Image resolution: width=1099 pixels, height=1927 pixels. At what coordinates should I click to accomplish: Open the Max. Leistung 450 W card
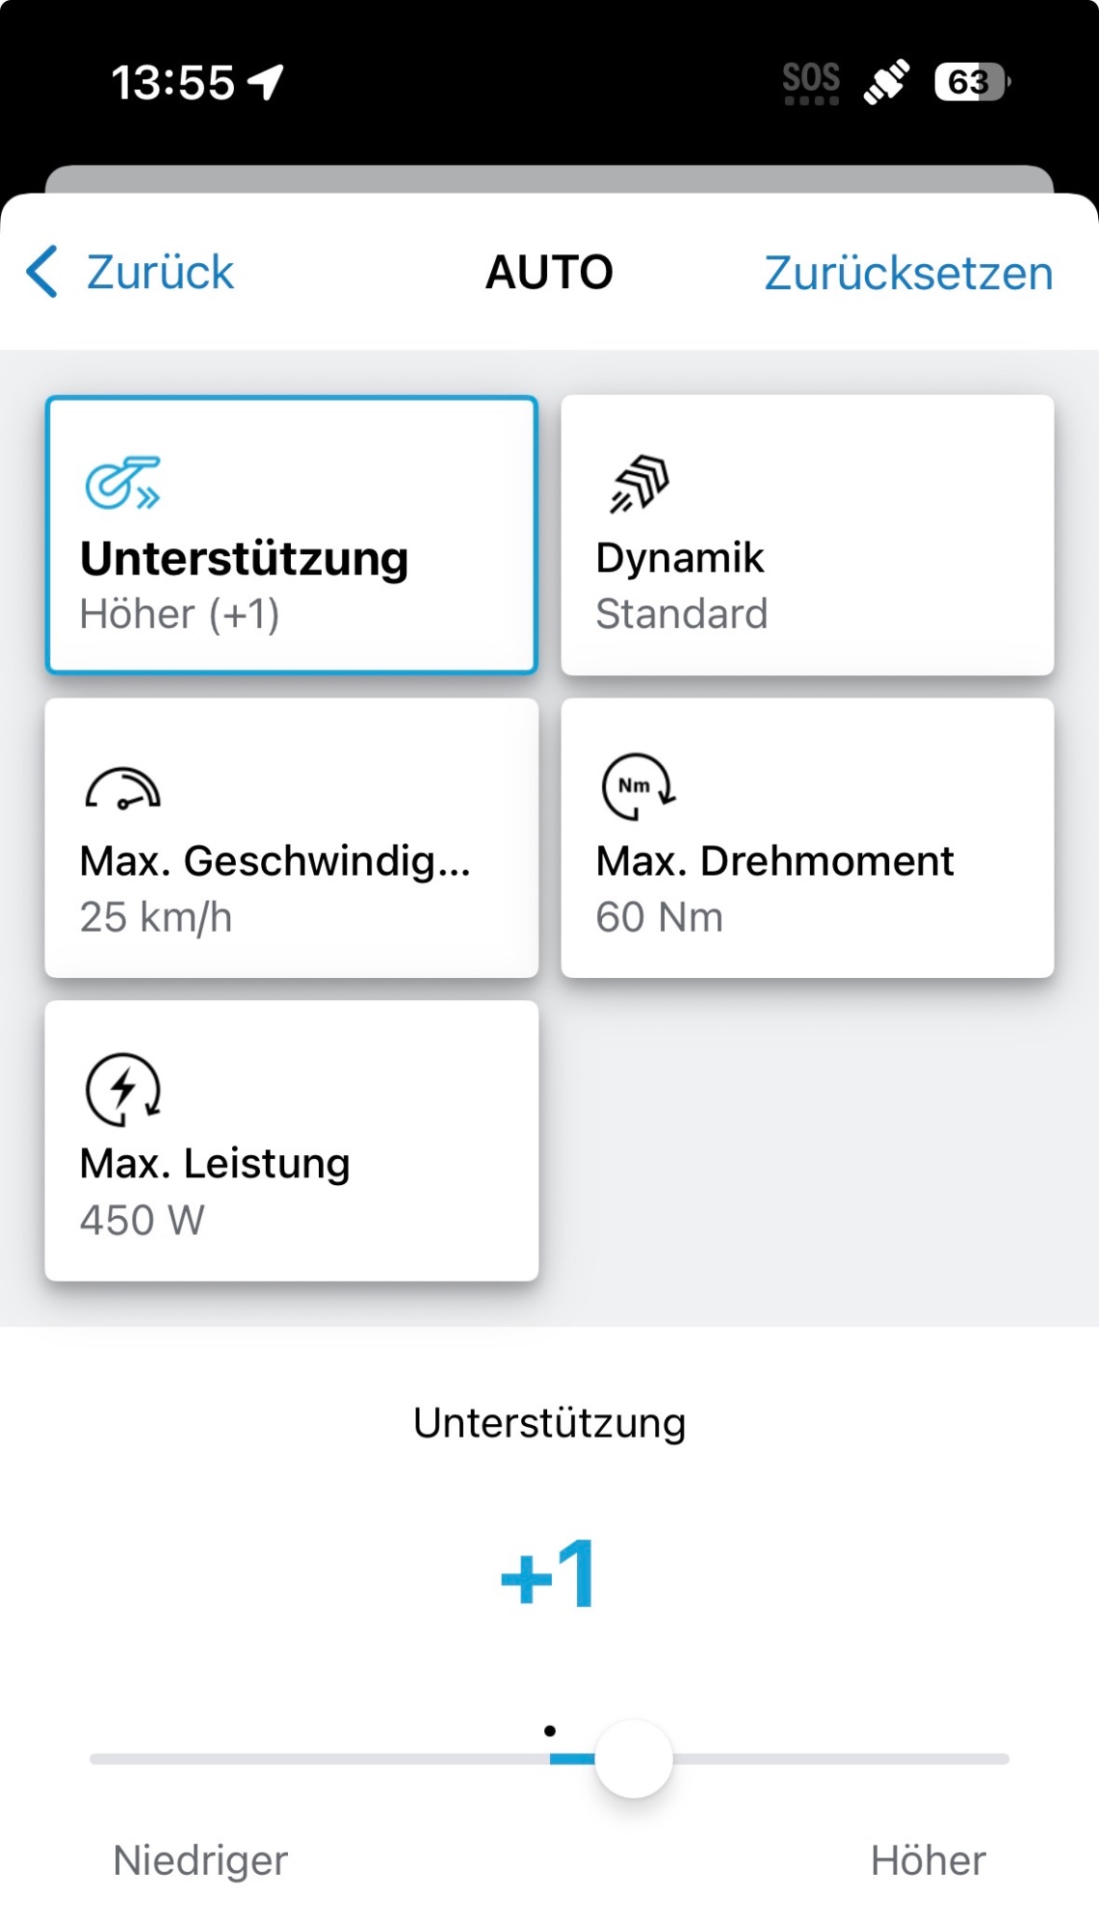291,1141
